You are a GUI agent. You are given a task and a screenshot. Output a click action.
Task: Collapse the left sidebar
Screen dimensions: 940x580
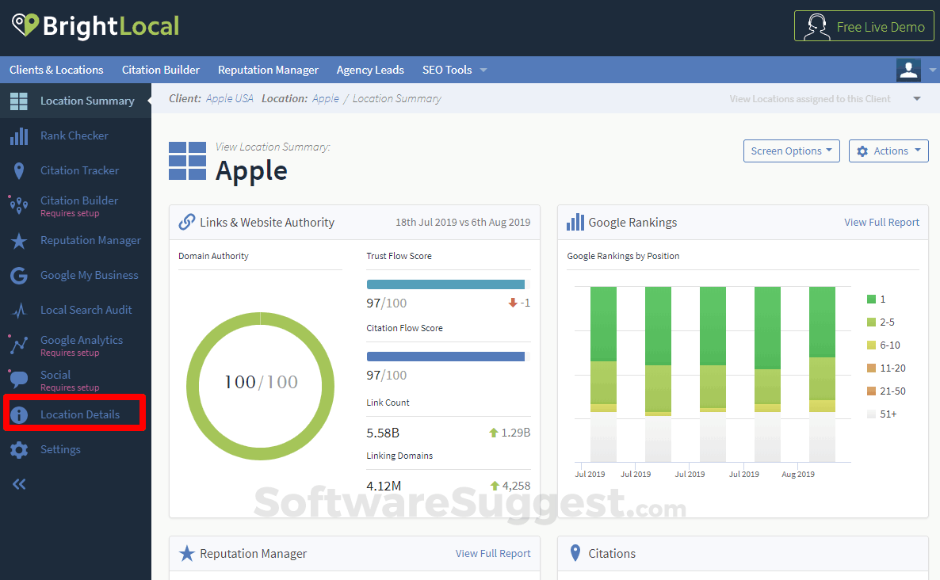(x=18, y=483)
